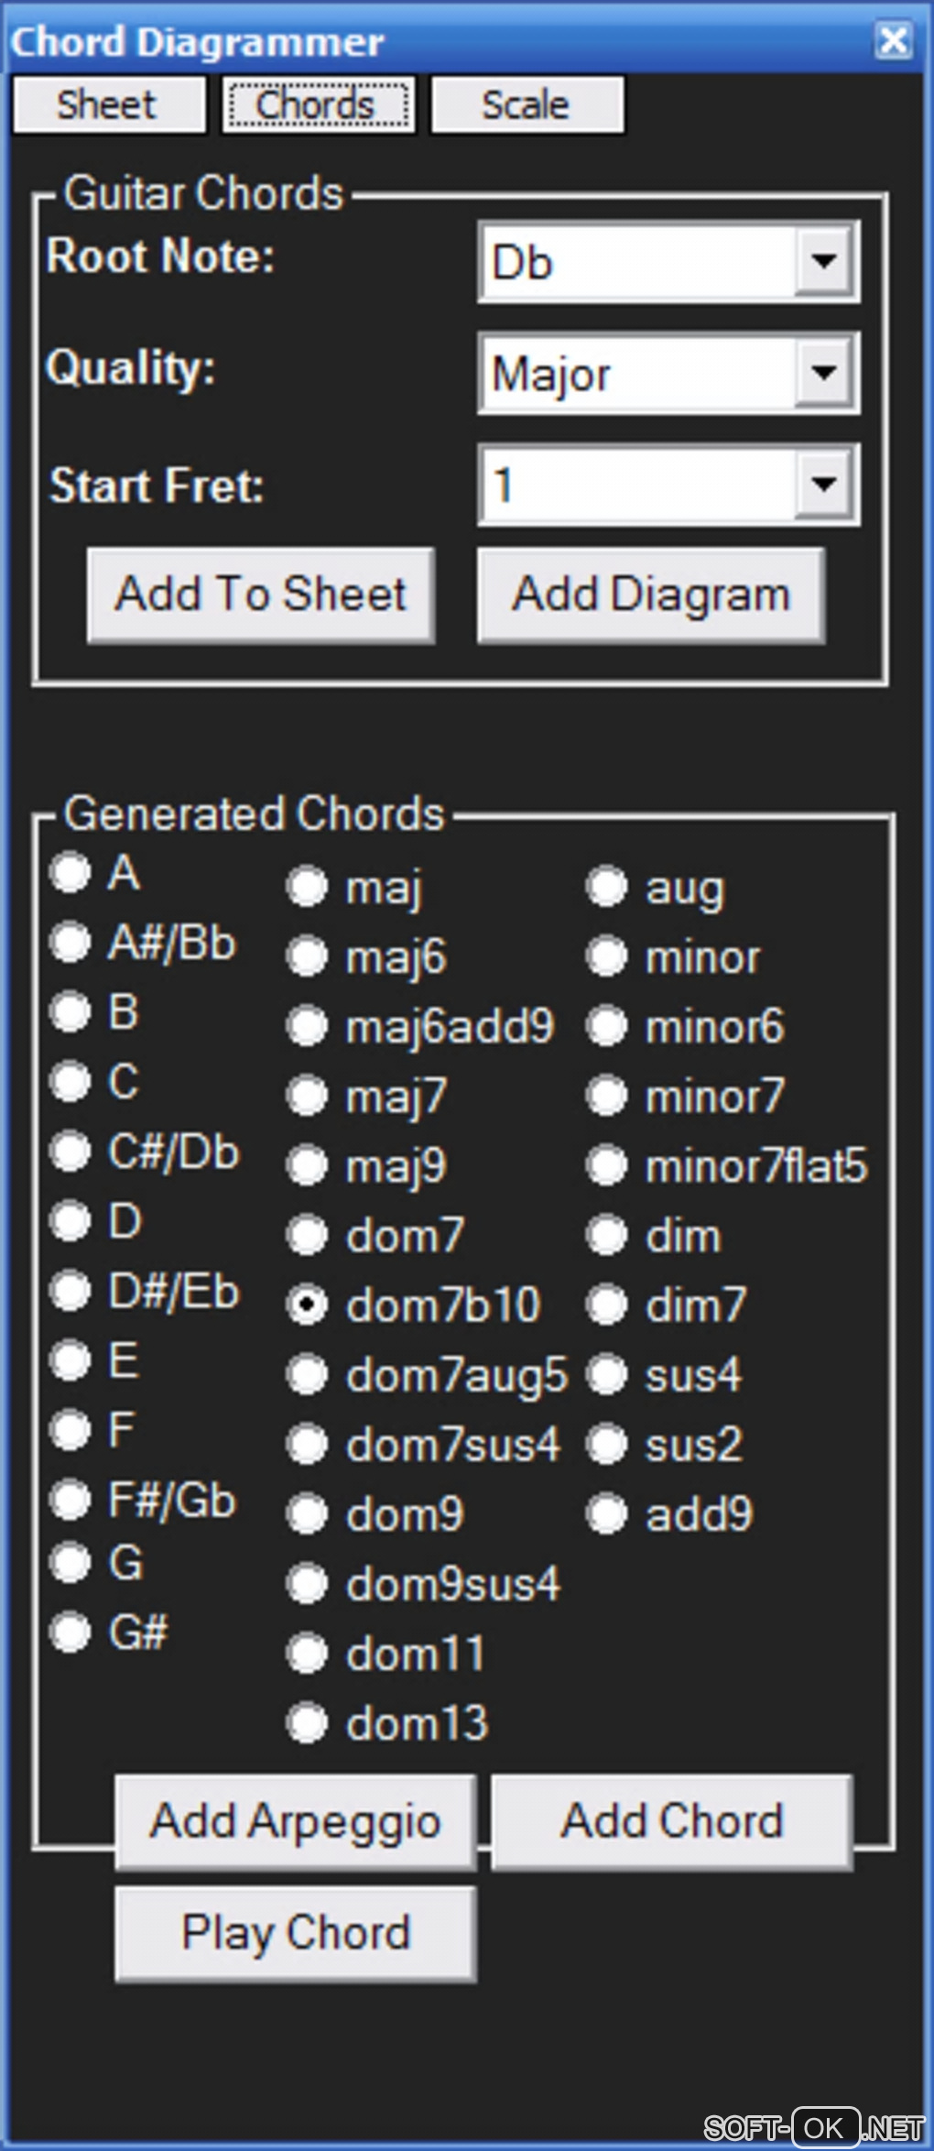Select the dim7 radio button
The height and width of the screenshot is (2151, 934).
pyautogui.click(x=606, y=1305)
